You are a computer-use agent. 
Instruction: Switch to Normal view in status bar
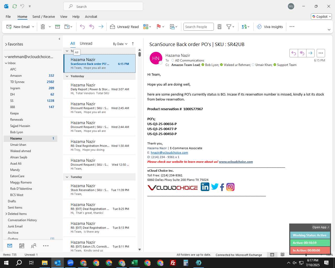272,255
